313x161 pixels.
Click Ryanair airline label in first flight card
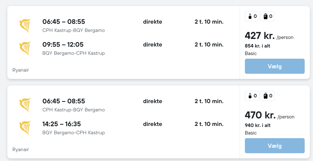[21, 70]
